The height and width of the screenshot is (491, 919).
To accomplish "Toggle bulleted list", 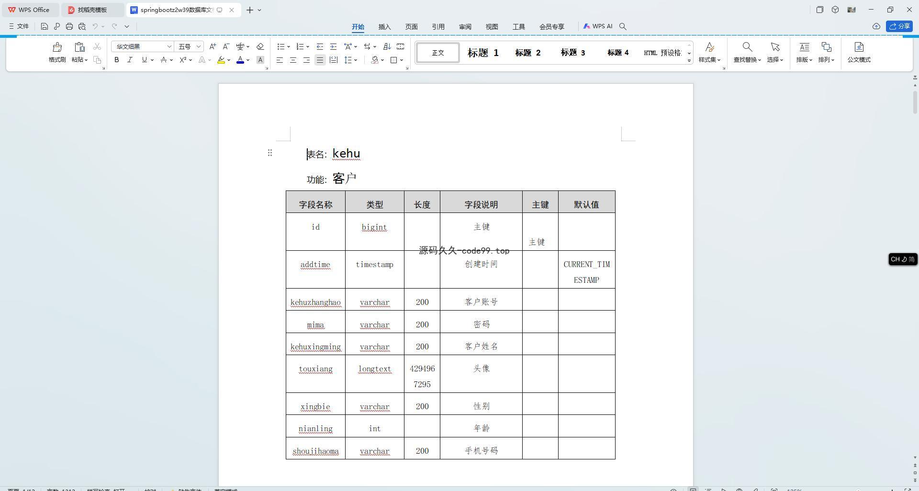I will (280, 46).
